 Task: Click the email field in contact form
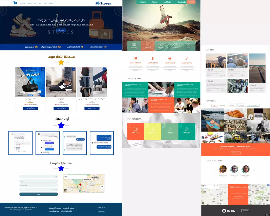click(39, 185)
